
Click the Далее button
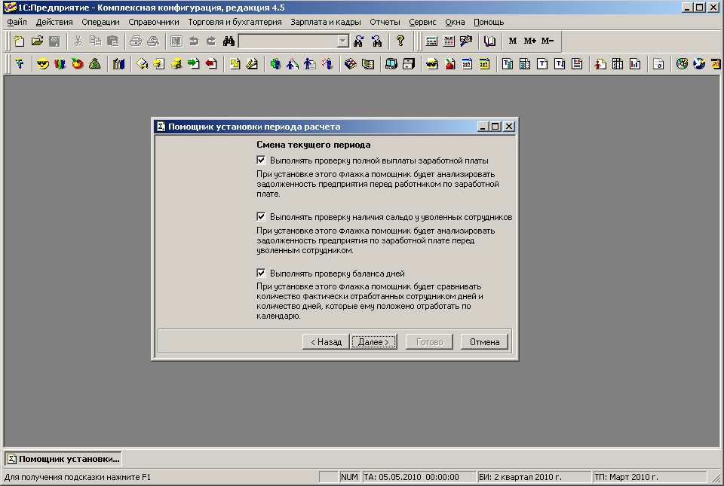tap(373, 341)
